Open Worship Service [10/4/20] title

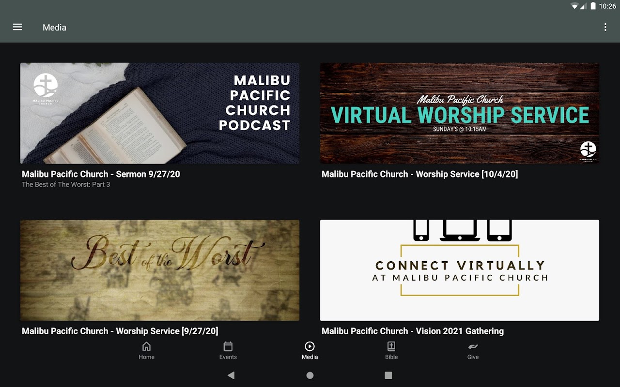pos(420,174)
